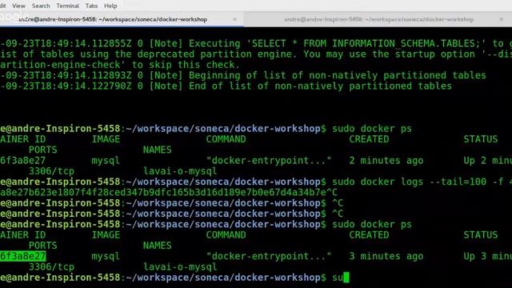Click the 'artition-engine-check' to skip this check line
The image size is (512, 288).
[x=120, y=65]
